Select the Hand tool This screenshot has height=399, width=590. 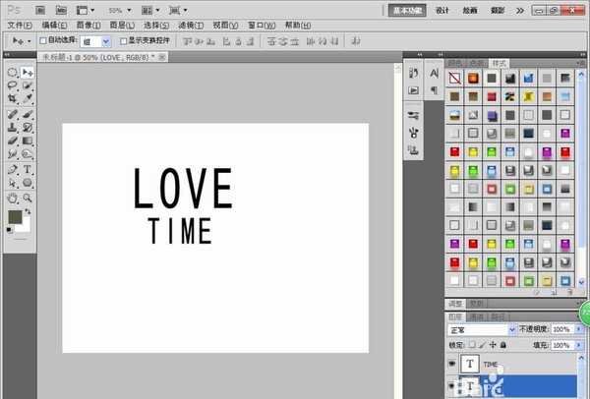coord(13,197)
